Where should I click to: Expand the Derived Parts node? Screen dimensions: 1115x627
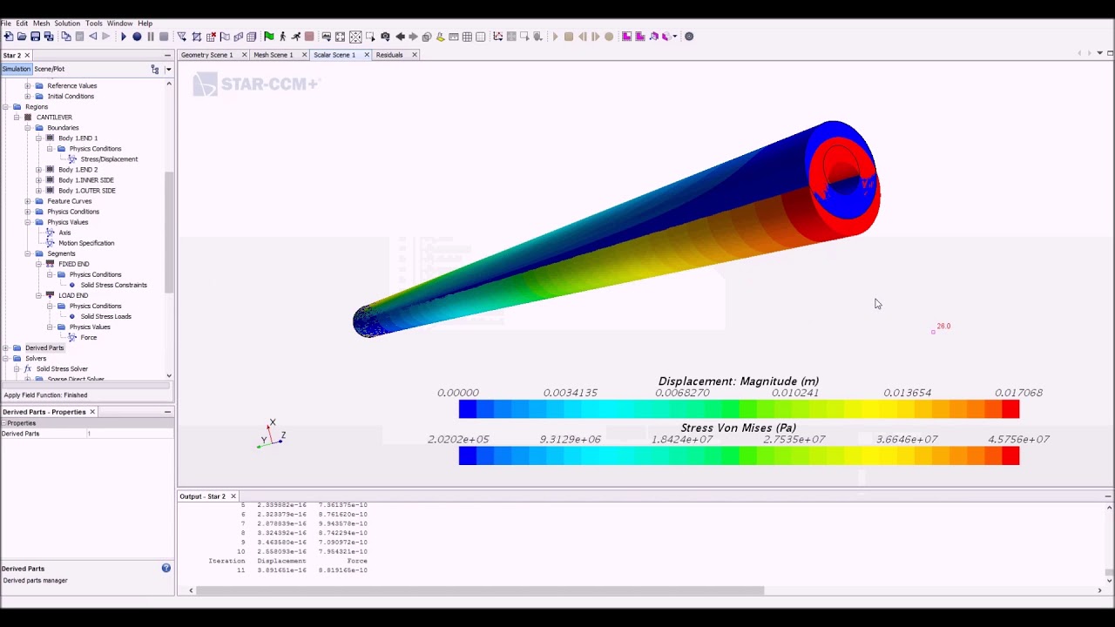[x=6, y=348]
